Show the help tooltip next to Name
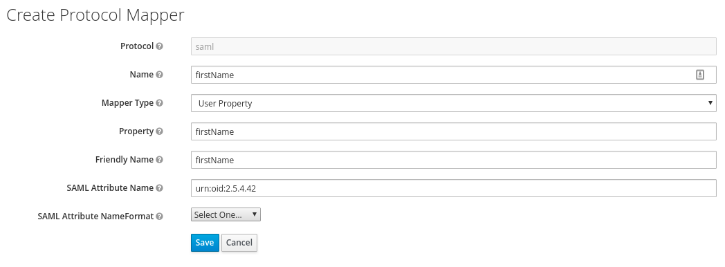The width and height of the screenshot is (725, 267). tap(160, 75)
